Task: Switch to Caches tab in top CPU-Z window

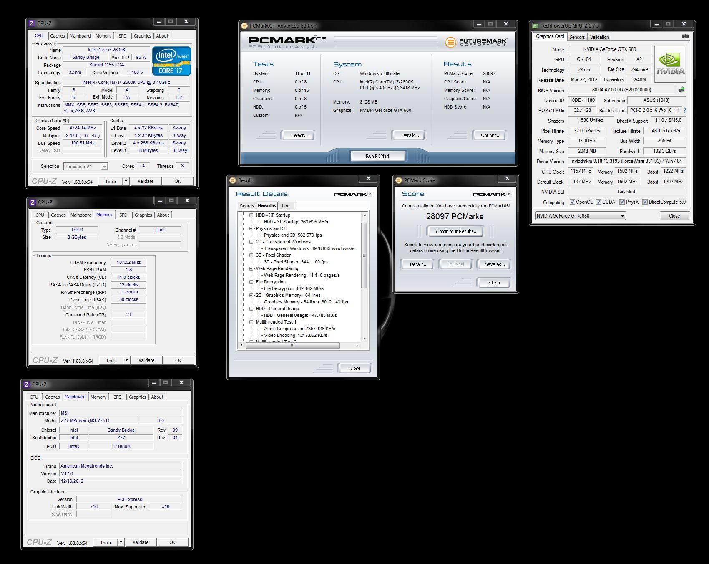Action: [x=58, y=36]
